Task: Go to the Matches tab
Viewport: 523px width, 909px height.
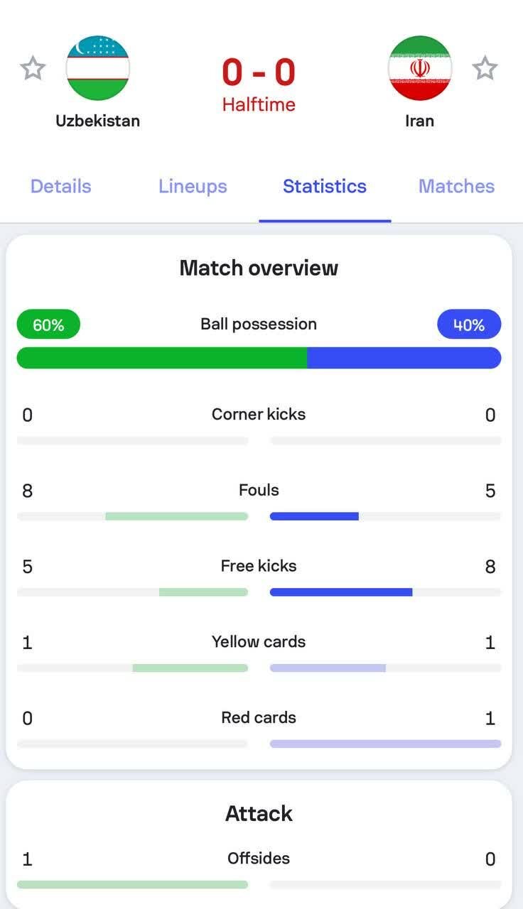Action: click(456, 186)
